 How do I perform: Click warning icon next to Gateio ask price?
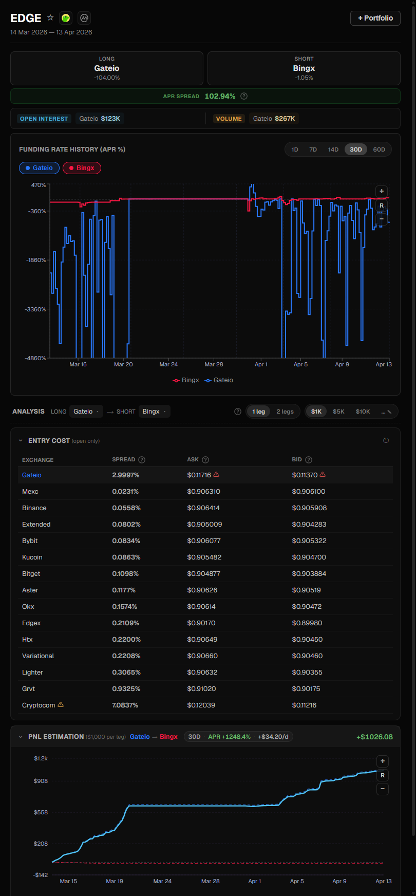pos(216,474)
